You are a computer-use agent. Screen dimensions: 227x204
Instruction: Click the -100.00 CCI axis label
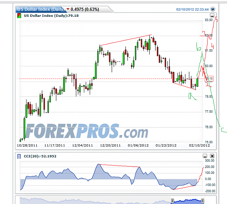[x=210, y=185]
